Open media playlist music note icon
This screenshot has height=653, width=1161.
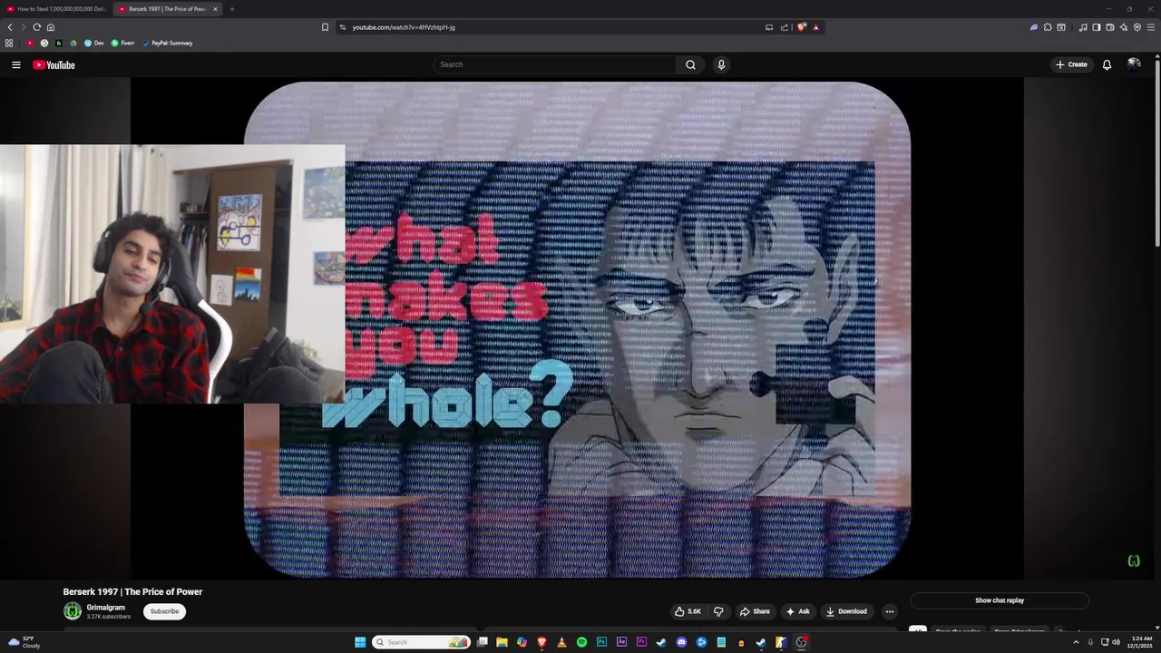coord(1083,27)
